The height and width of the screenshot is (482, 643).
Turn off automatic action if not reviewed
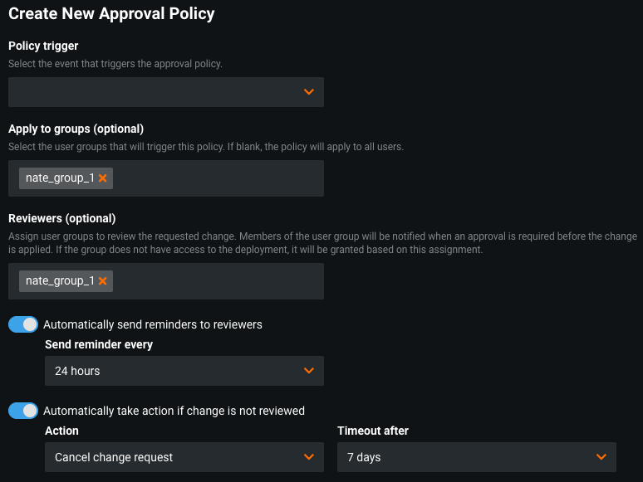pos(23,411)
